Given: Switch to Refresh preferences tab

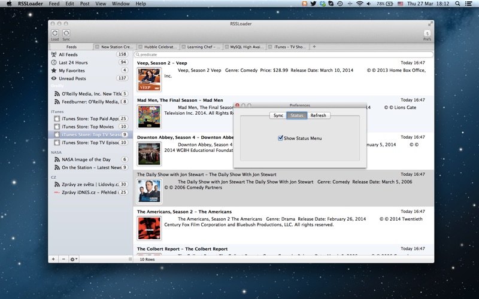Looking at the screenshot, I should click(318, 115).
